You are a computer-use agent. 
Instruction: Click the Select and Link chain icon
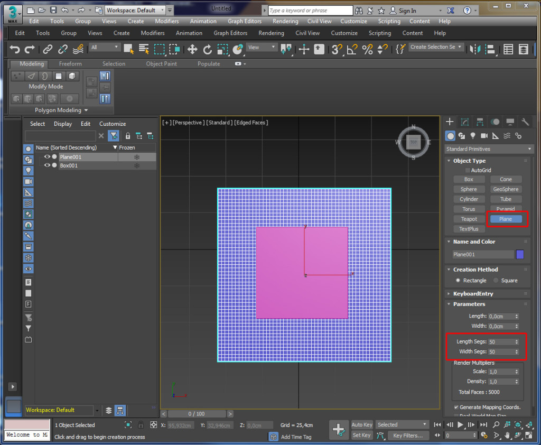[x=48, y=49]
